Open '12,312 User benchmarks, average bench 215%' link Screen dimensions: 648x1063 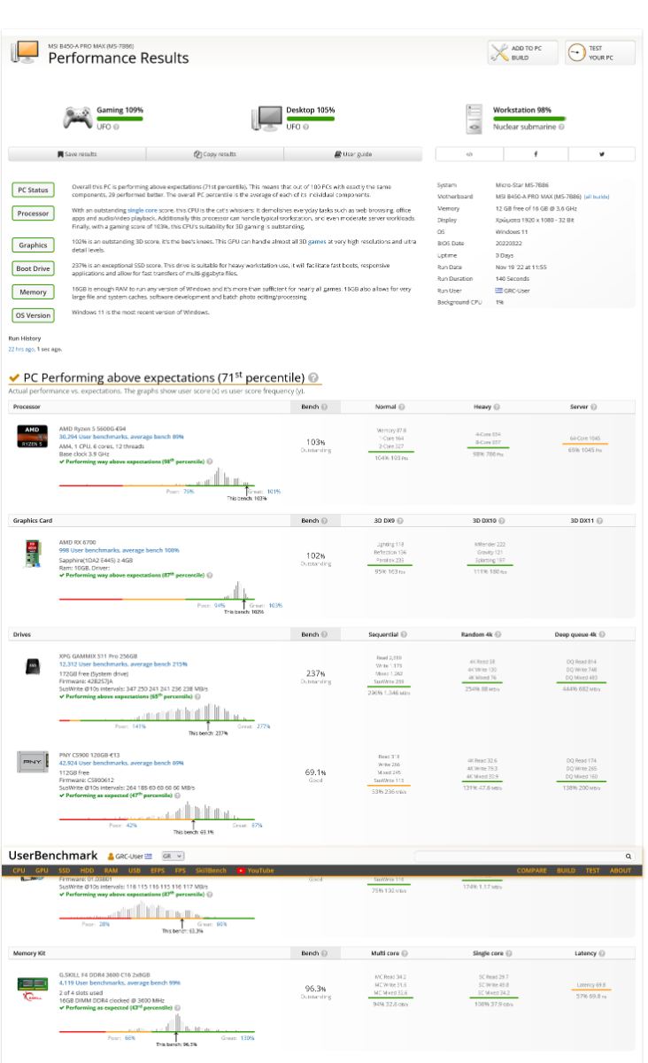click(123, 663)
